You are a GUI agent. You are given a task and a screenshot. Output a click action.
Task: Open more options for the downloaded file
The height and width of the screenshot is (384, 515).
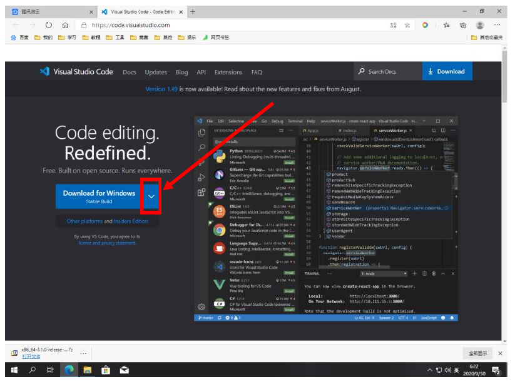[x=83, y=353]
